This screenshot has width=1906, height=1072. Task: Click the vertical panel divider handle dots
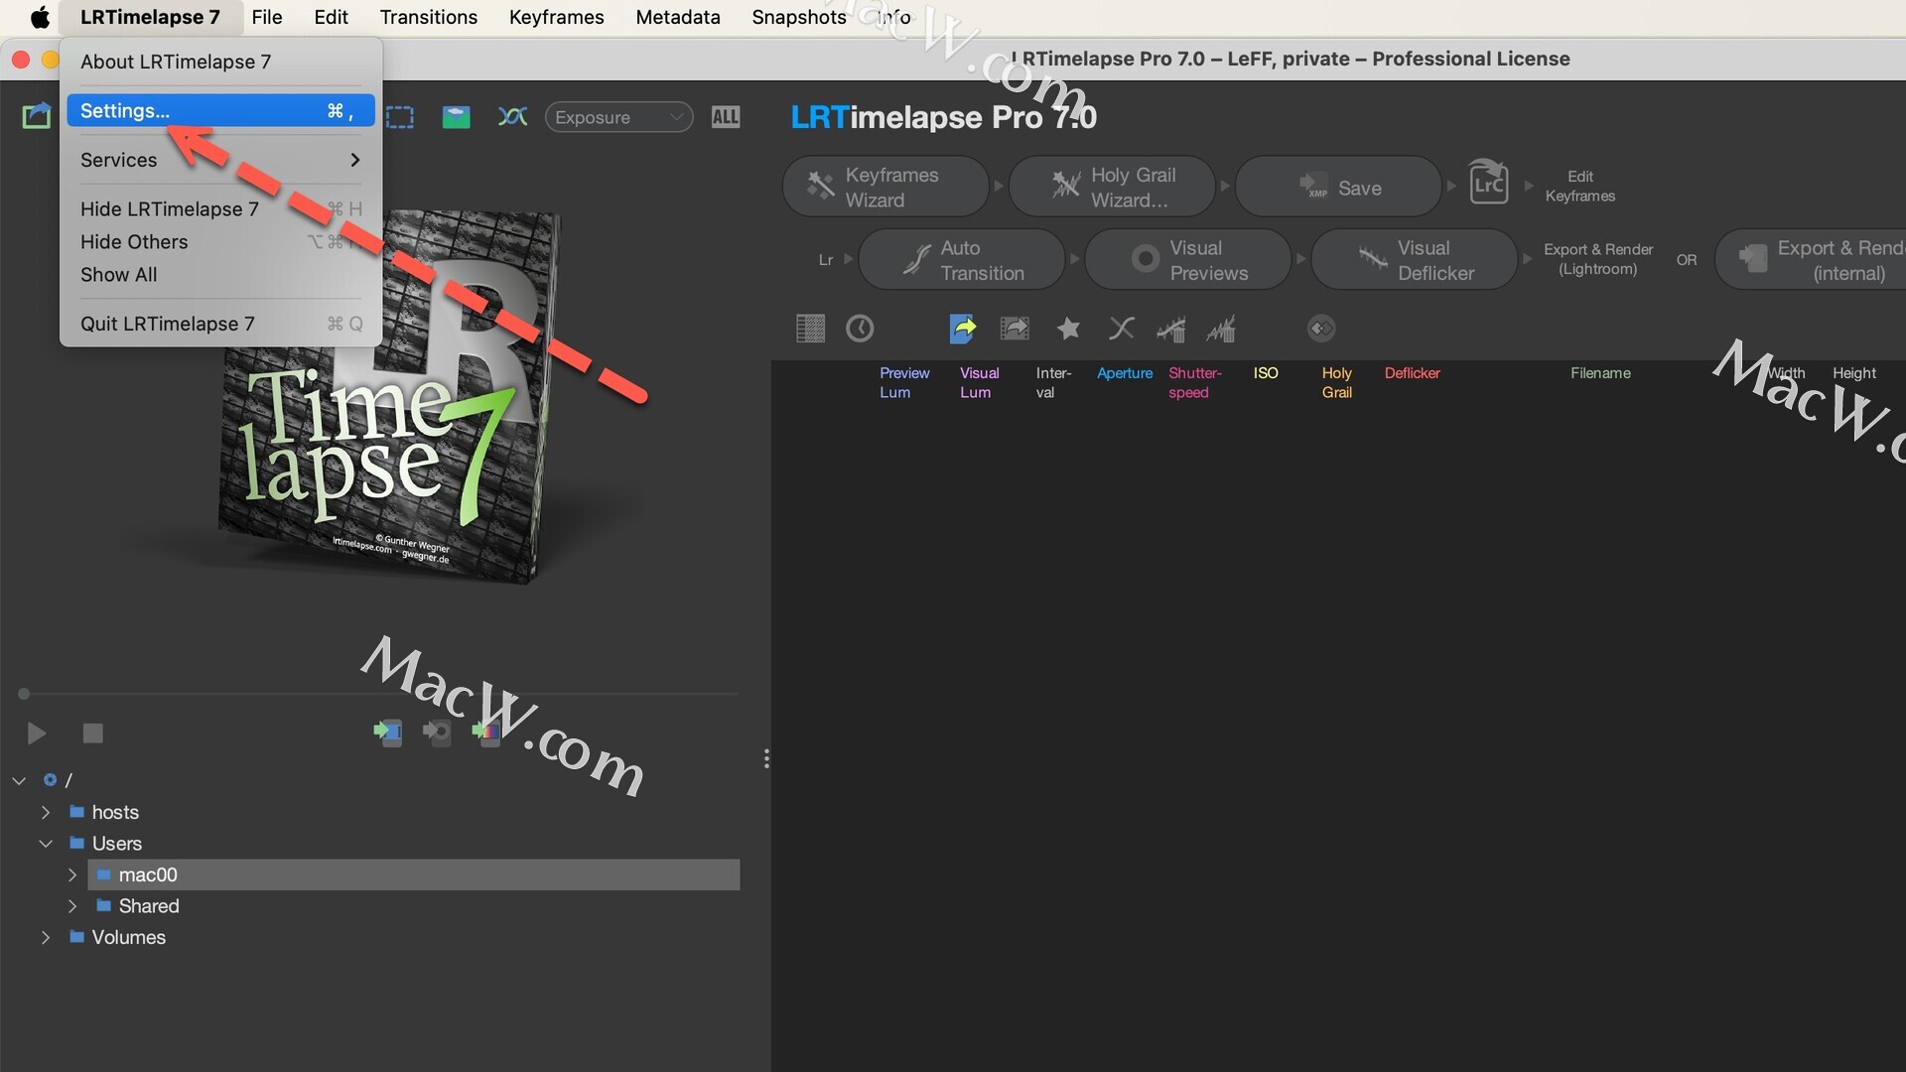click(x=766, y=758)
